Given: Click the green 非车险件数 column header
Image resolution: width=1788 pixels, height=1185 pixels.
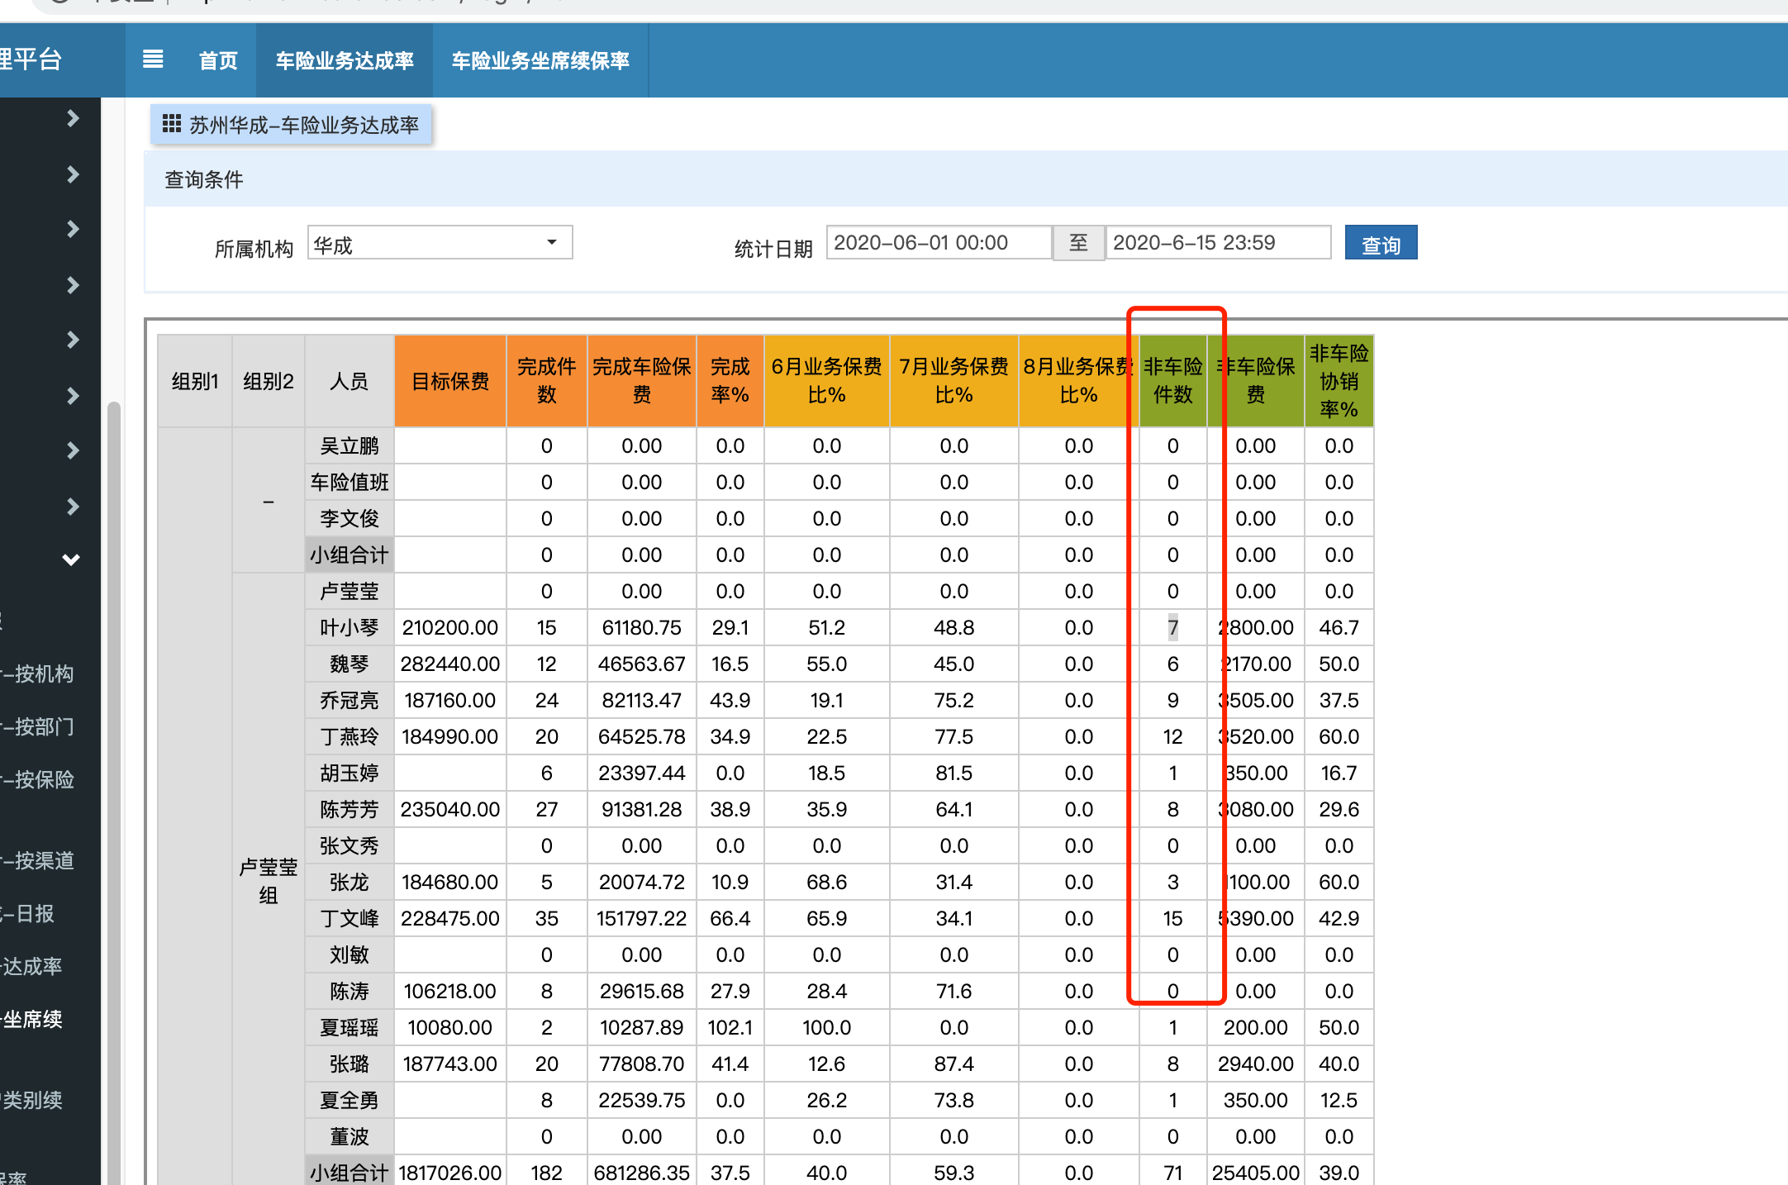Looking at the screenshot, I should [1172, 381].
